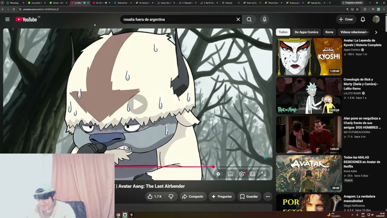Toggle subtitles in the video player

point(231,174)
